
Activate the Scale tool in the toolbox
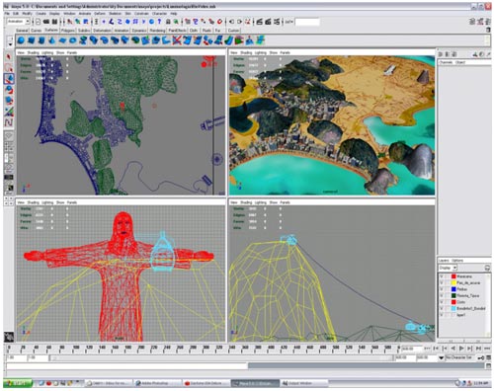[x=9, y=101]
